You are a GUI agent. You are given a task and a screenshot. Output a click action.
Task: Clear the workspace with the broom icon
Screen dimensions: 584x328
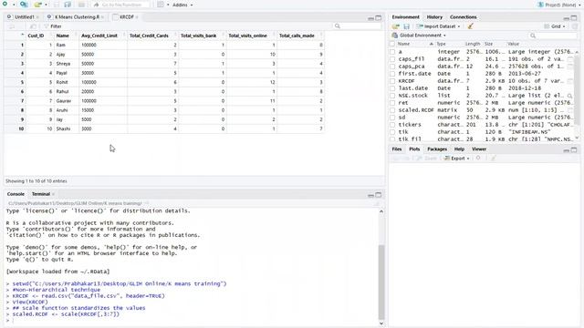[471, 26]
